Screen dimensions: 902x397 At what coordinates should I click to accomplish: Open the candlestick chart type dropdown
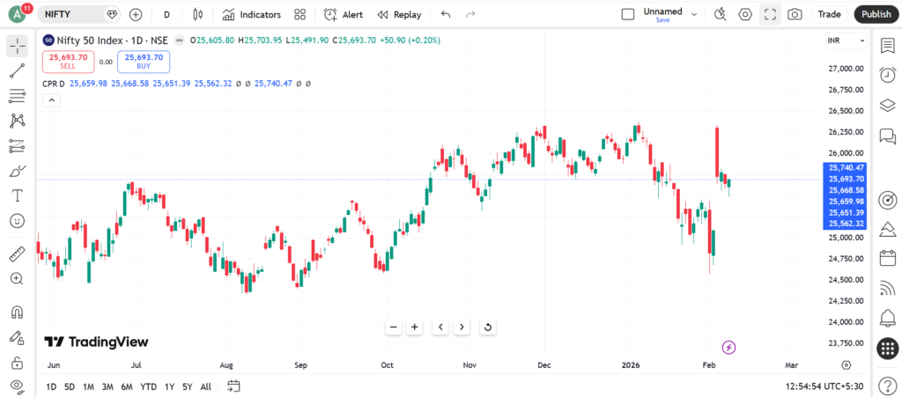coord(196,14)
